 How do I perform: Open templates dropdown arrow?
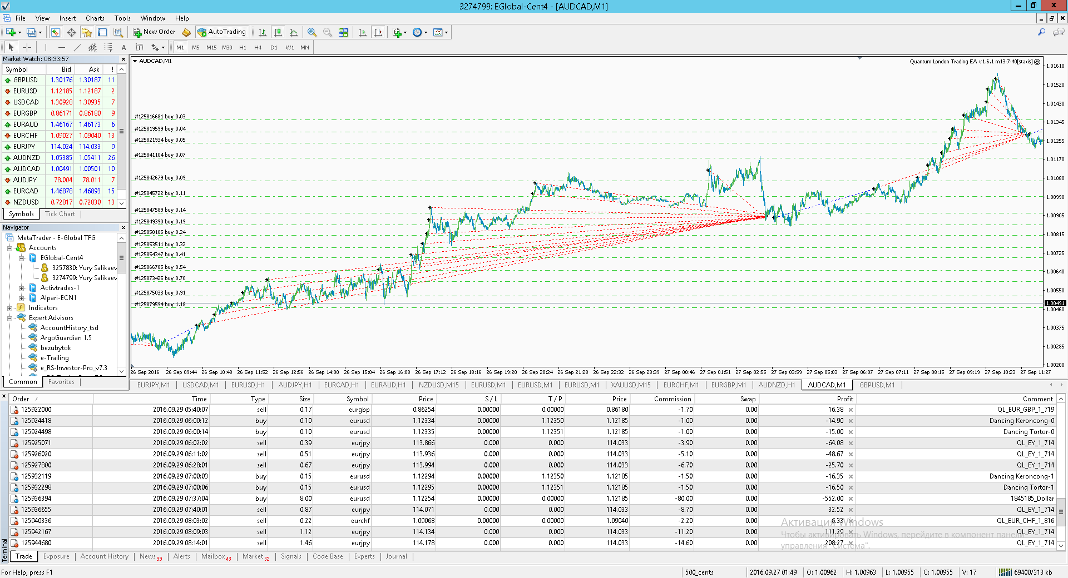446,32
